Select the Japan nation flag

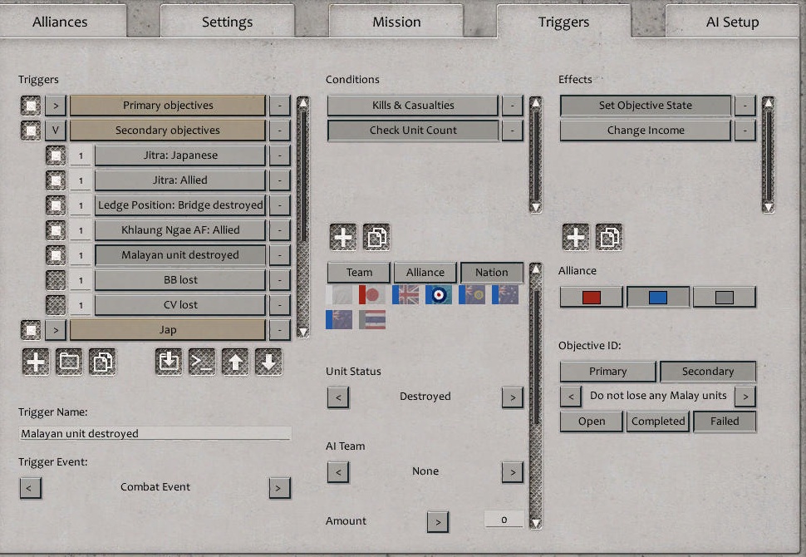(x=372, y=294)
